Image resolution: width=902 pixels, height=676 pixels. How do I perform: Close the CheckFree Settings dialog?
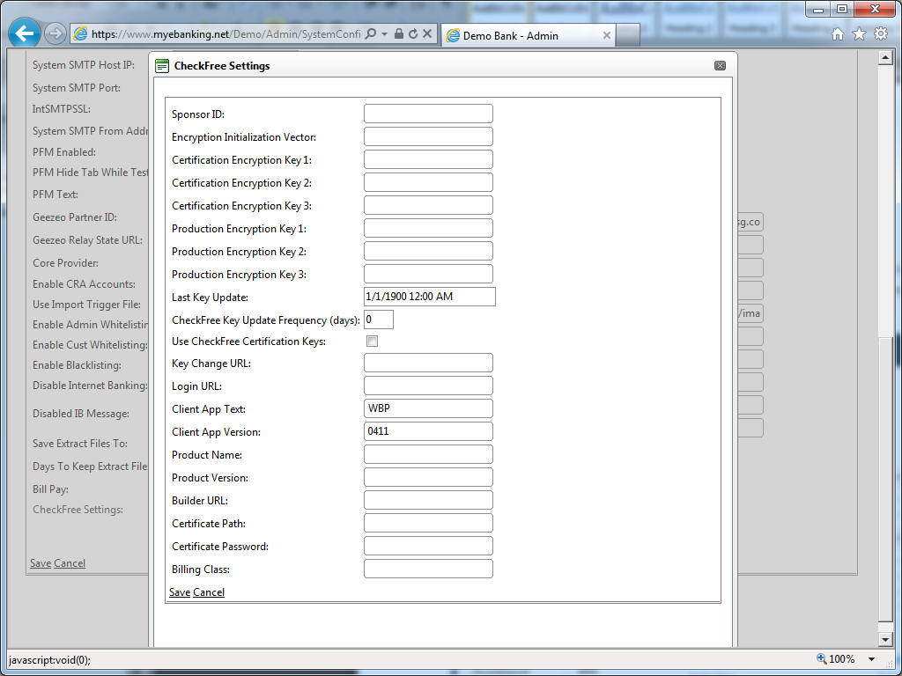720,66
